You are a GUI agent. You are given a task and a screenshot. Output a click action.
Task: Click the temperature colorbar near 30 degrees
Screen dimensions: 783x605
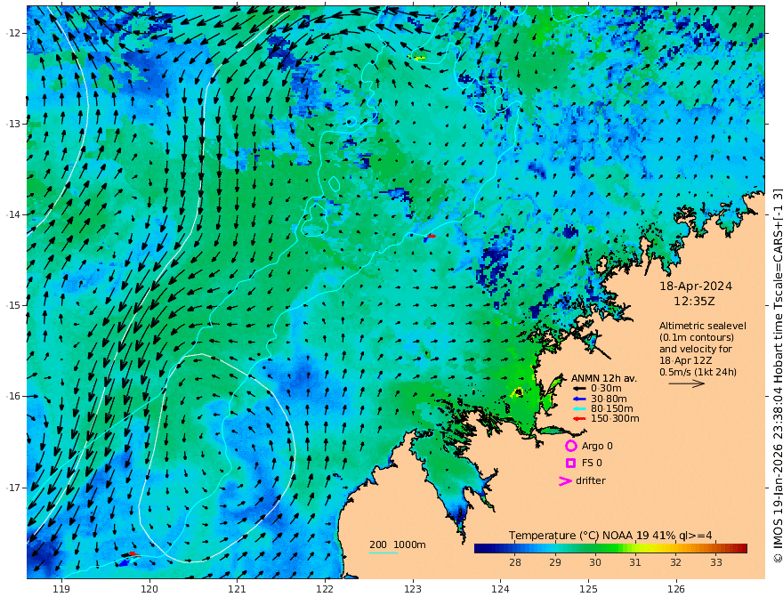pos(594,548)
